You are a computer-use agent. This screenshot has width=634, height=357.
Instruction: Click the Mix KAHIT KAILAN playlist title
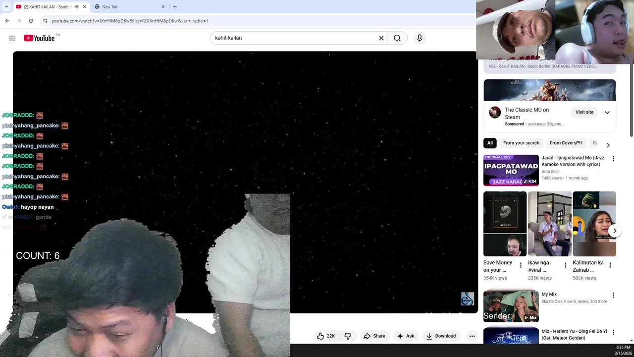pyautogui.click(x=543, y=66)
